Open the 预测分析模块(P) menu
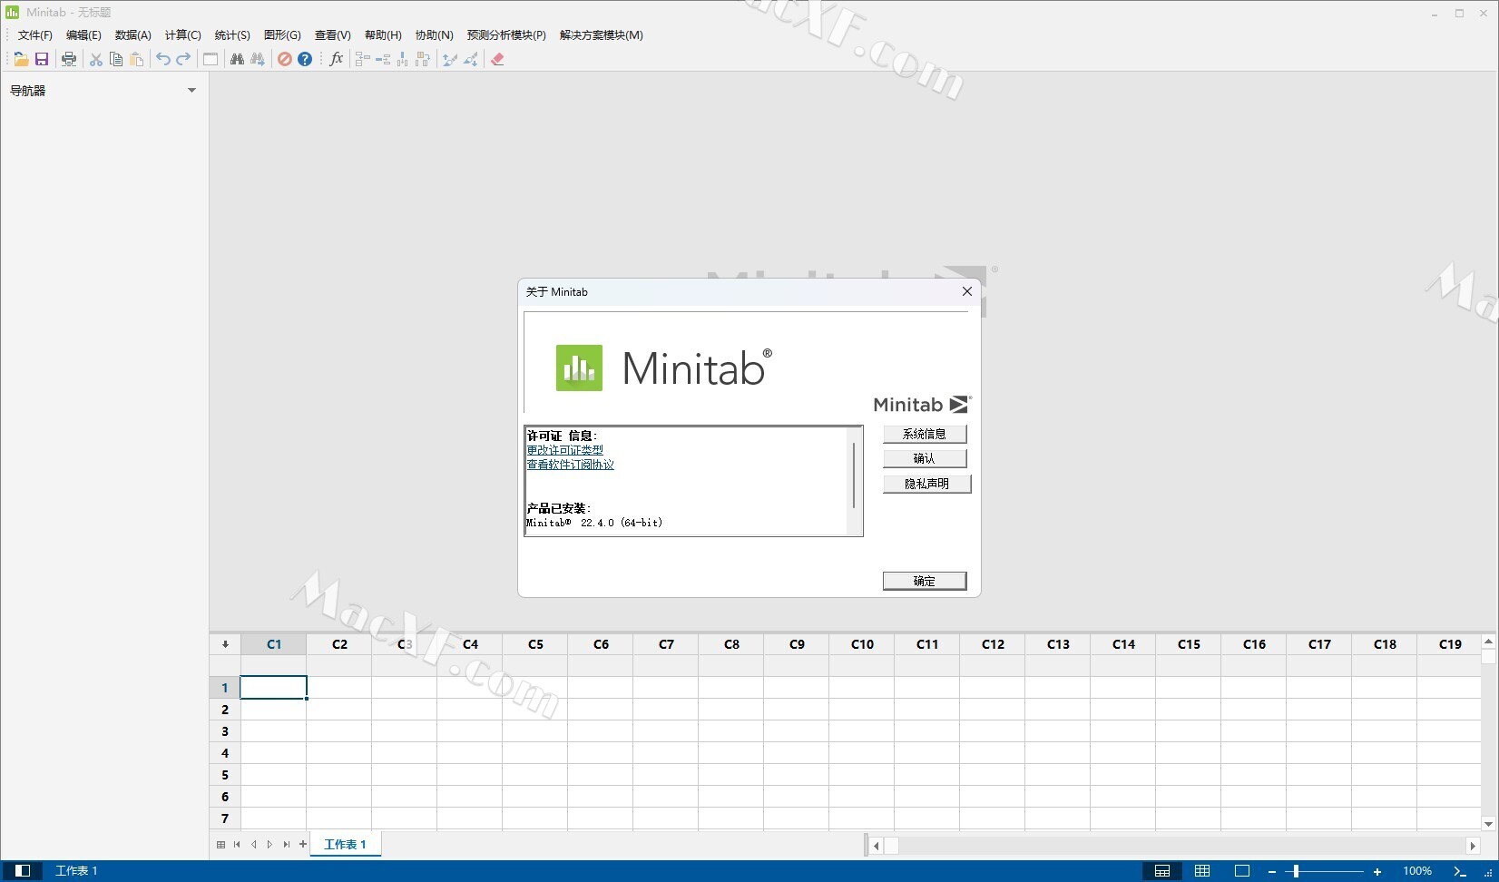Screen dimensions: 1499x882 506,34
